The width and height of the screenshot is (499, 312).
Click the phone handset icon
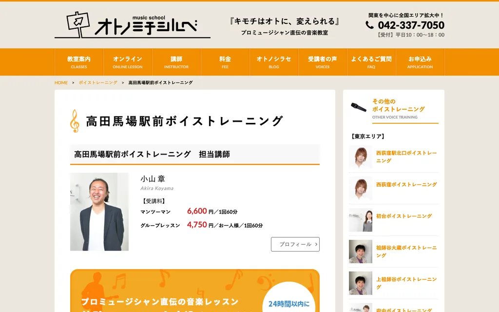coord(369,25)
